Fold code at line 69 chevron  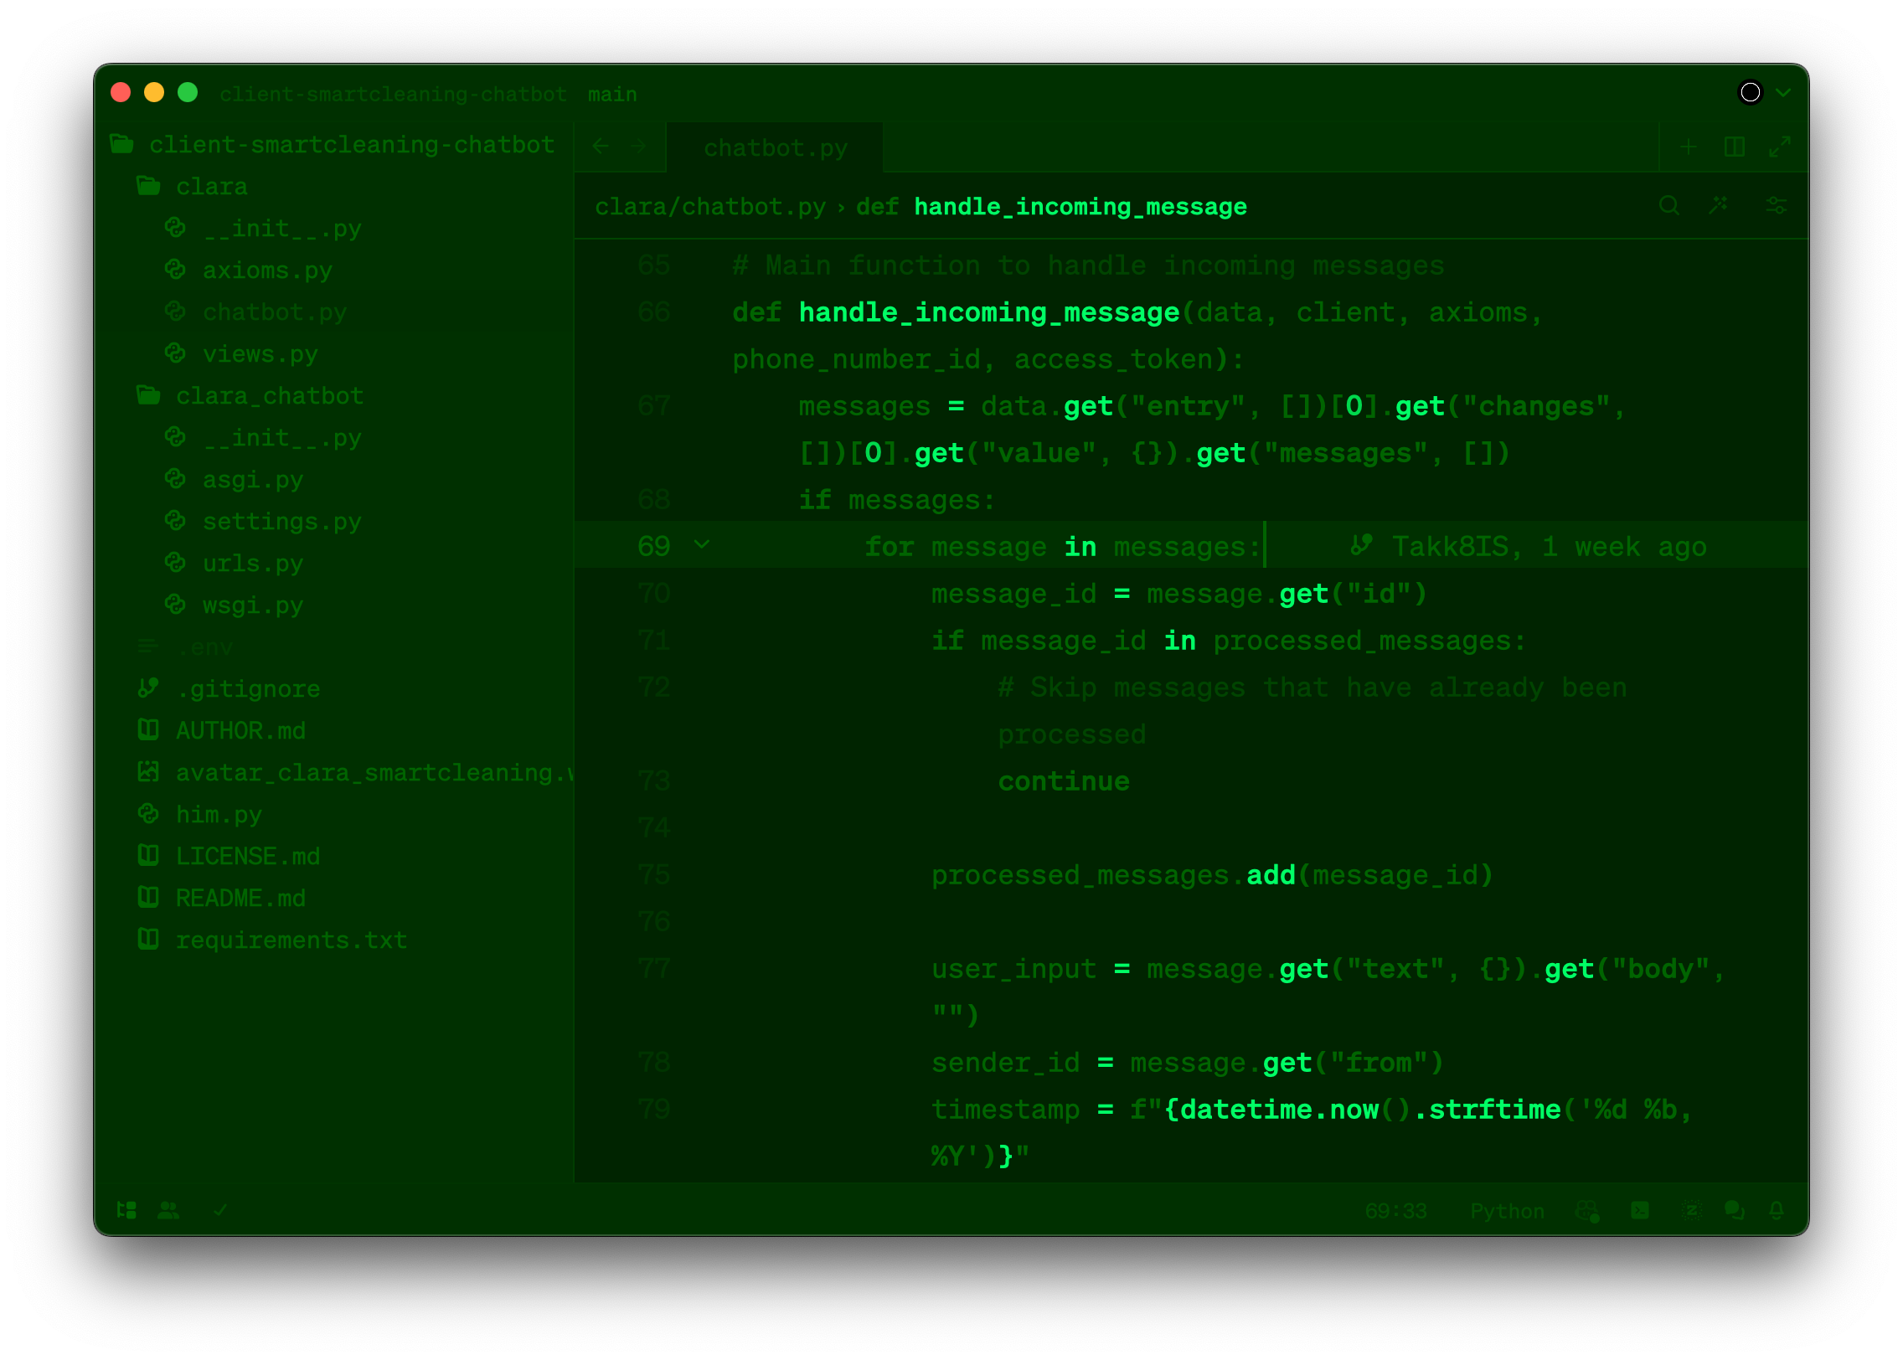point(702,545)
